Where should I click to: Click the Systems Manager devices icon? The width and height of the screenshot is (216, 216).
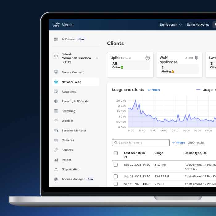coord(56,131)
